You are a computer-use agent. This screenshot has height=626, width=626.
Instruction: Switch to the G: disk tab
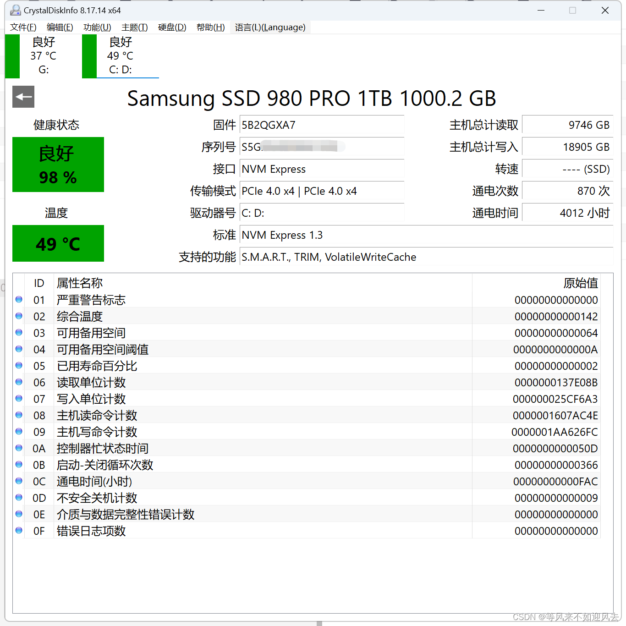point(43,56)
